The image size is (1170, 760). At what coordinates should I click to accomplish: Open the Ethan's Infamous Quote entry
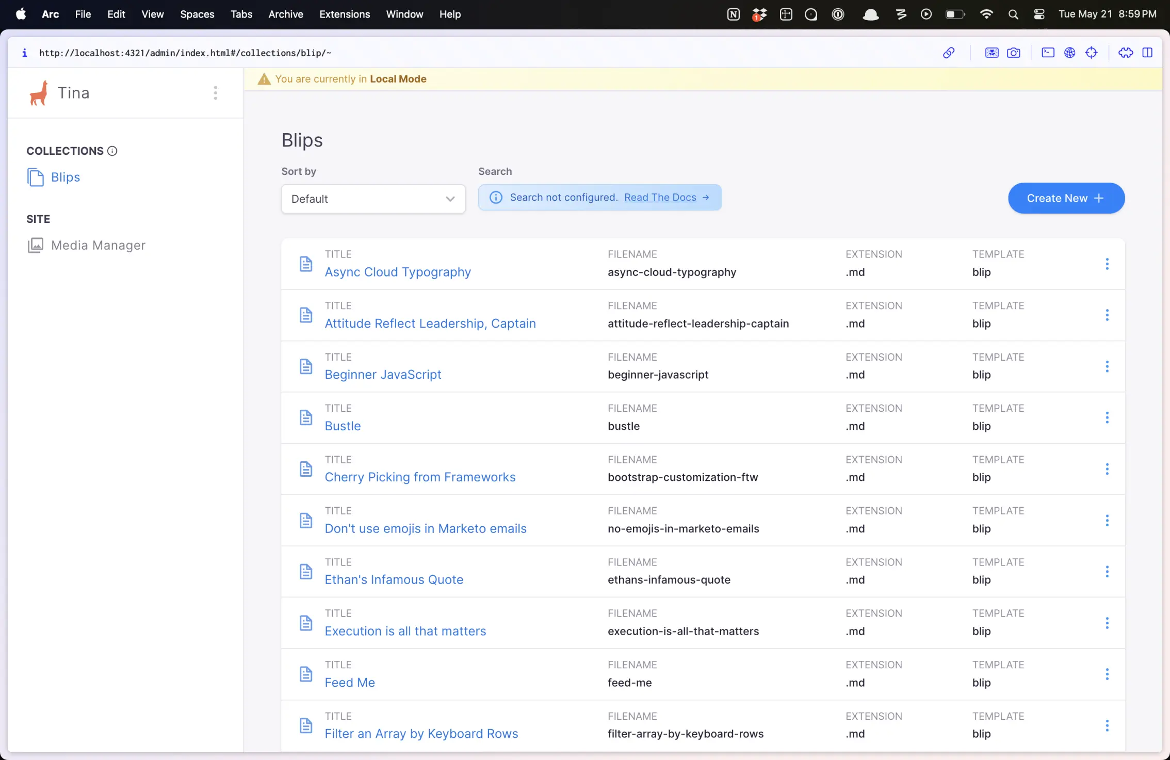(x=394, y=580)
